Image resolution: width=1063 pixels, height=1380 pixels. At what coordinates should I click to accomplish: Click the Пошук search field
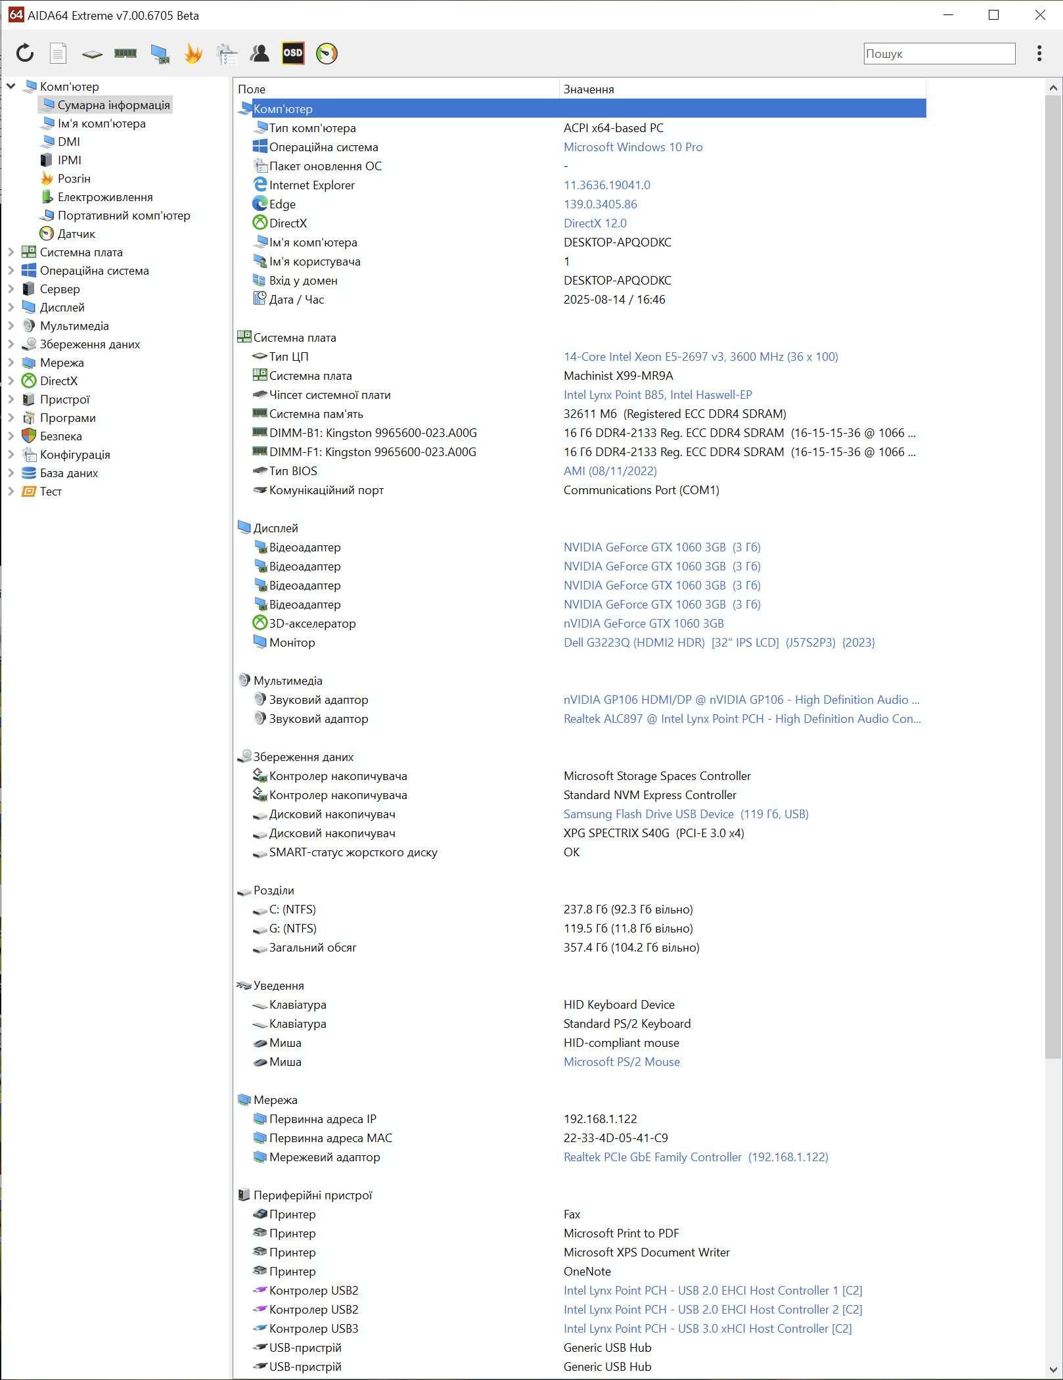pos(939,54)
